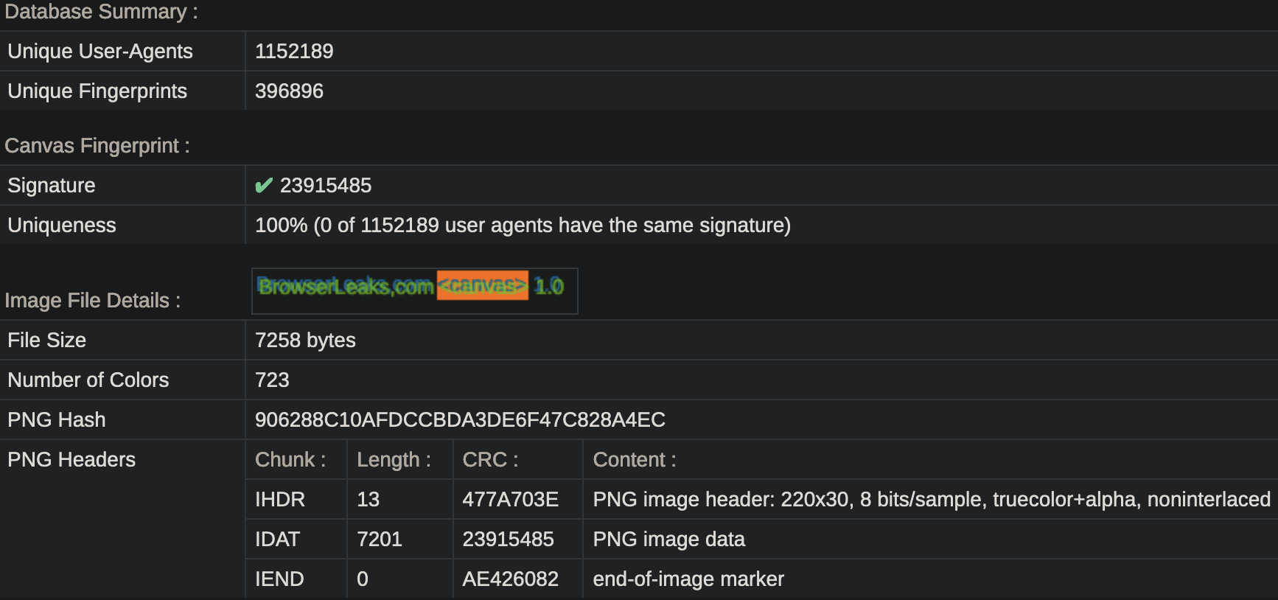
Task: Click the Uniqueness 100% result text
Action: [x=523, y=226]
